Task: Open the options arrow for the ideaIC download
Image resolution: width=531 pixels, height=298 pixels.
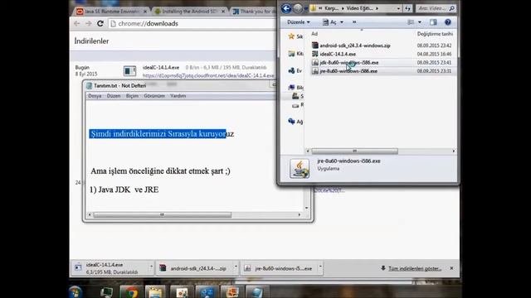Action: [151, 267]
